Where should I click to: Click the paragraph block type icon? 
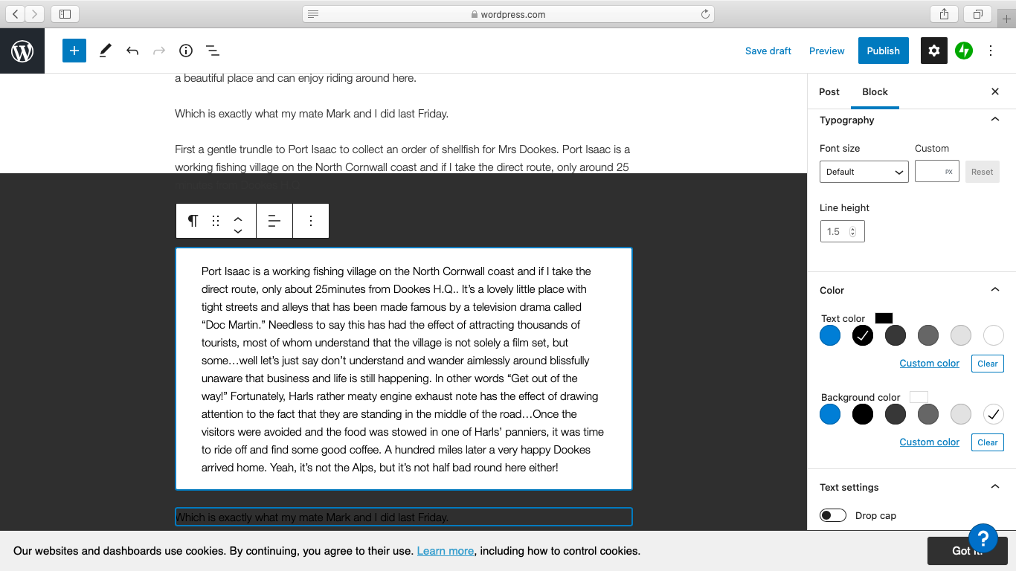[x=193, y=221]
